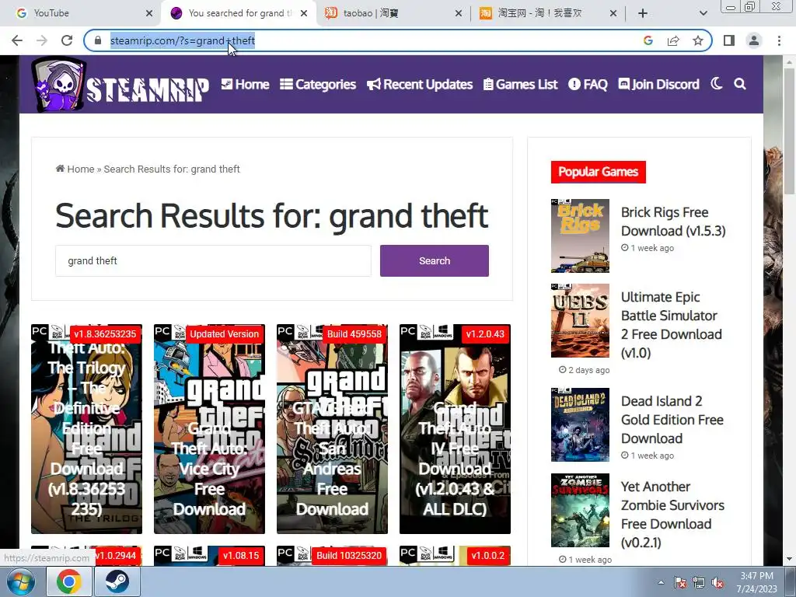Click the purple Search button

[x=435, y=261]
